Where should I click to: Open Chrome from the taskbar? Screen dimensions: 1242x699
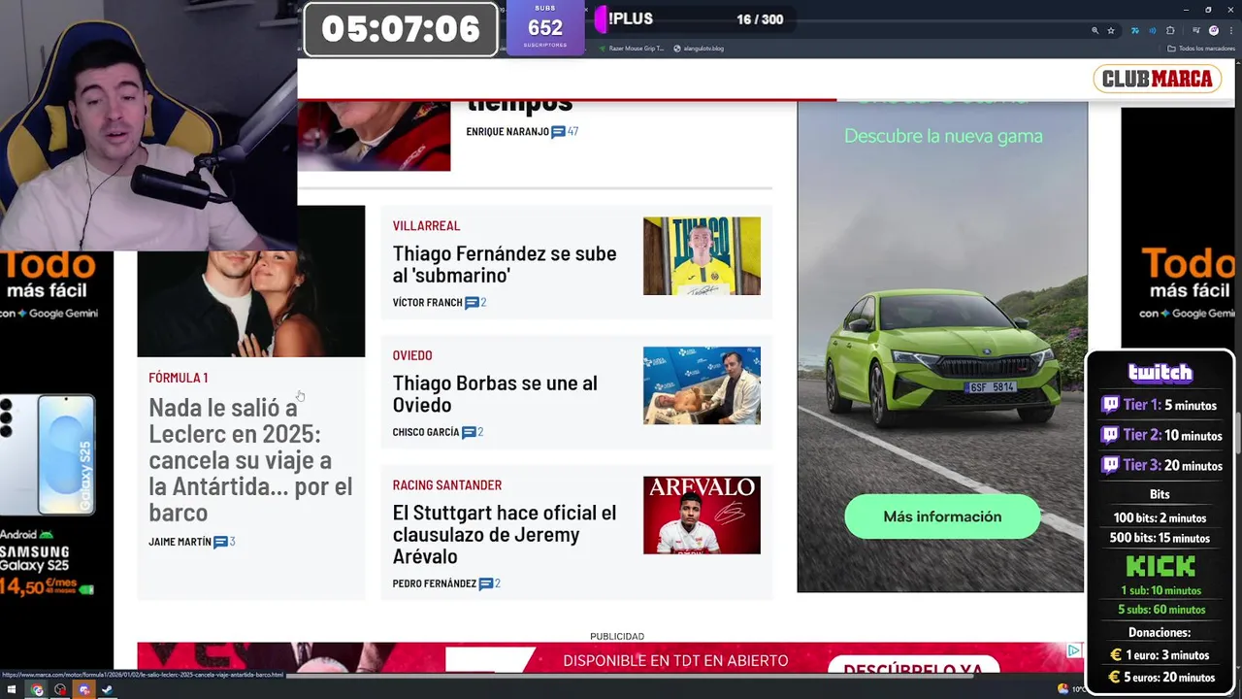(37, 689)
